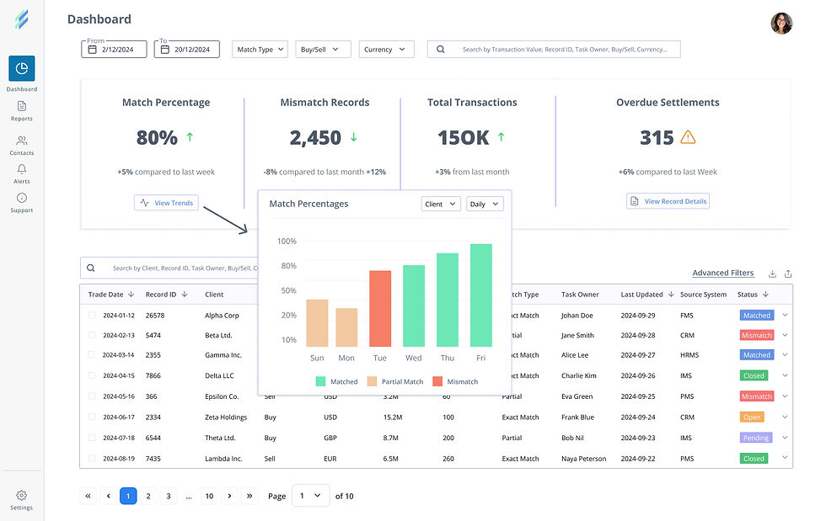Click the share/upload icon beside the download icon

tap(789, 273)
